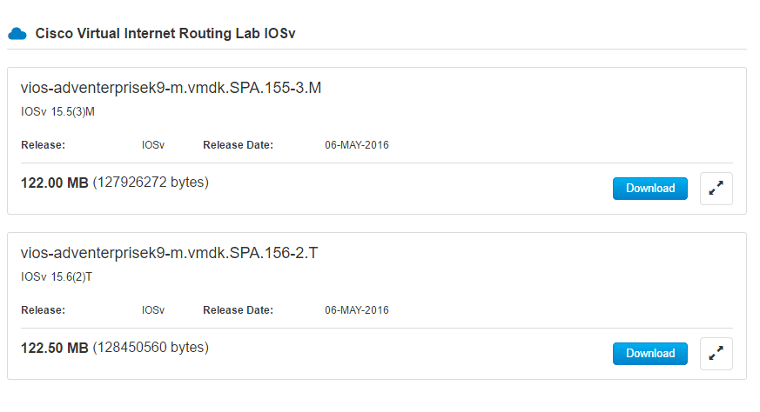This screenshot has height=412, width=760.
Task: Download the vios SPA.155-3.M file
Action: pos(649,189)
